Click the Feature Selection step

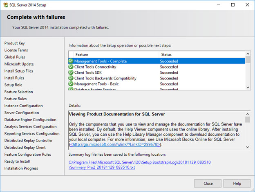(x=18, y=92)
